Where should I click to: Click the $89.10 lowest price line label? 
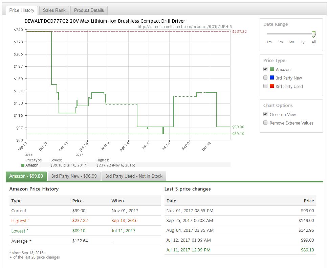[x=238, y=134]
